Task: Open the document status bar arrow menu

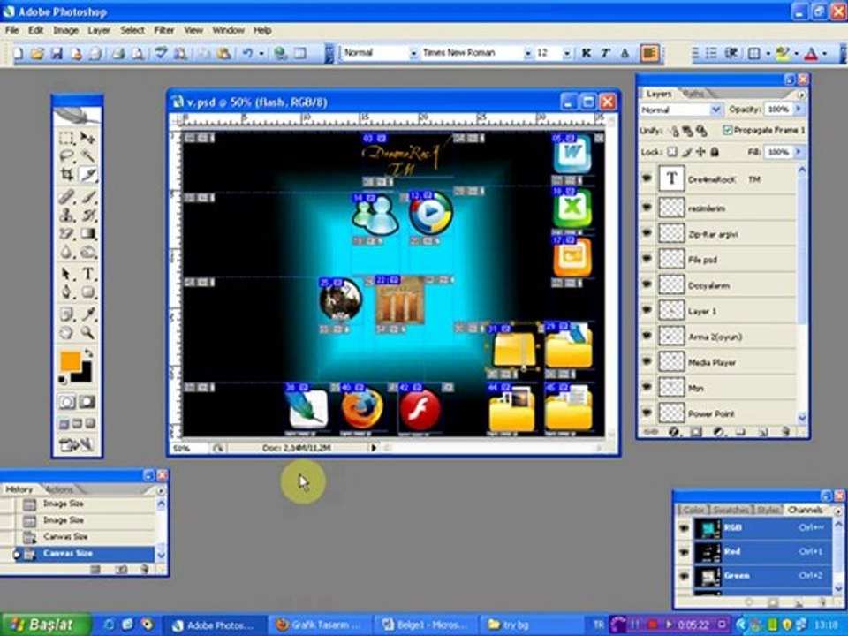Action: 373,448
